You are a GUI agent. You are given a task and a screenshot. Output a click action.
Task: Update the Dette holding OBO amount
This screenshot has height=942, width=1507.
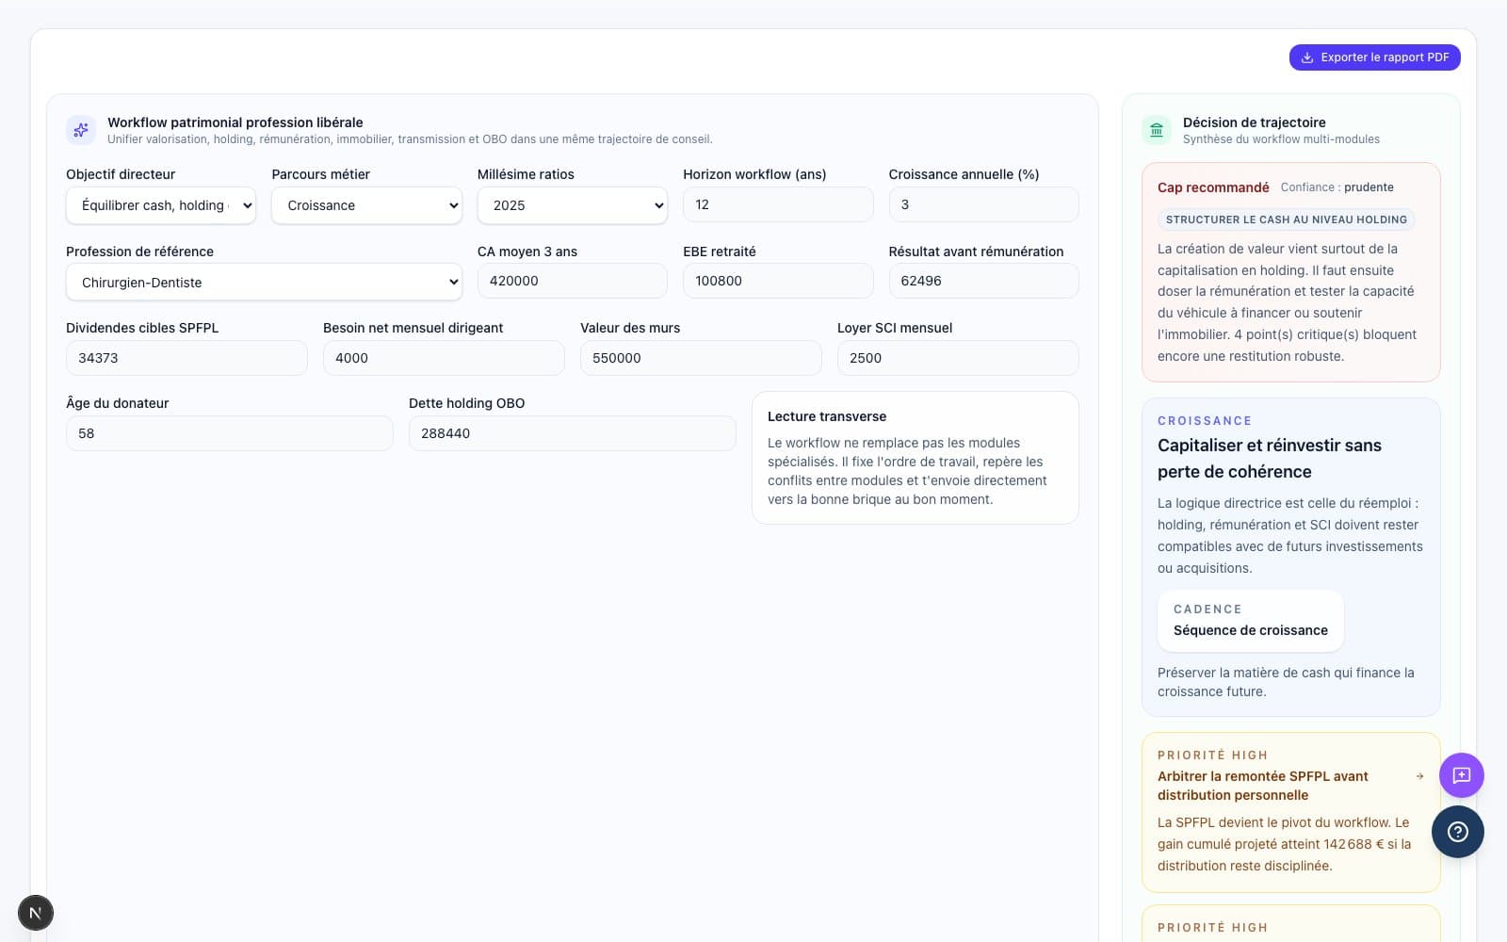pos(572,432)
